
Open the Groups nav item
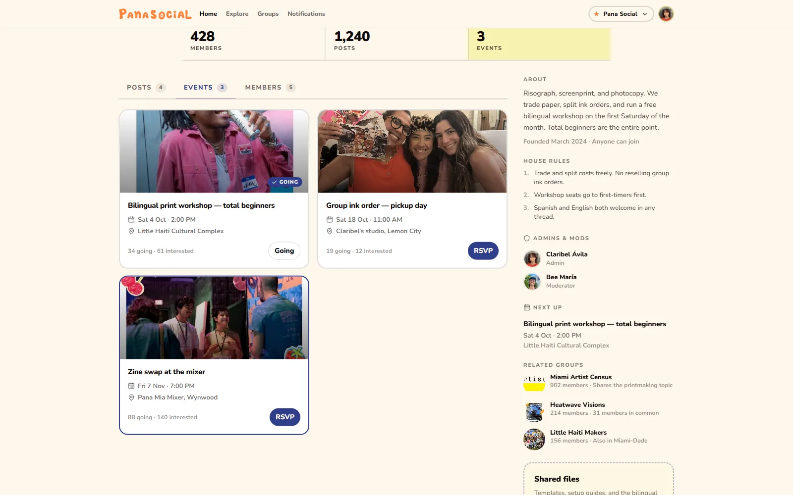[268, 14]
